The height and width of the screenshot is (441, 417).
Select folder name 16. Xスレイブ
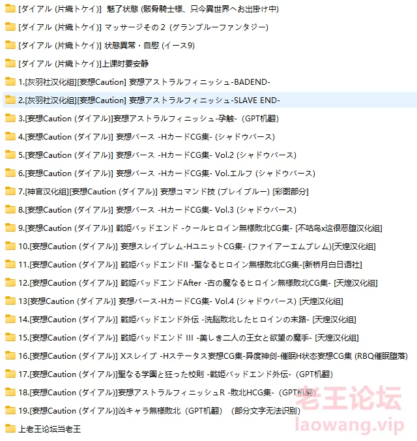point(213,356)
